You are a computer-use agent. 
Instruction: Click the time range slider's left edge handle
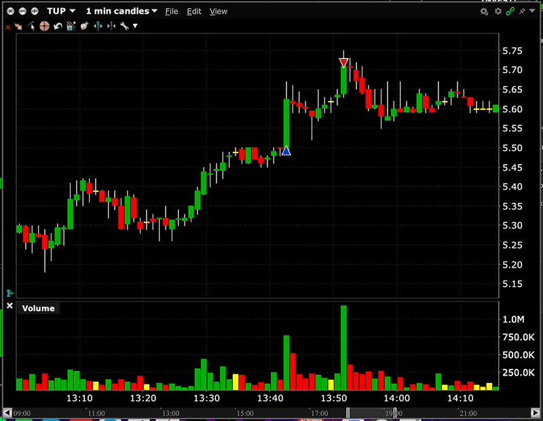348,413
